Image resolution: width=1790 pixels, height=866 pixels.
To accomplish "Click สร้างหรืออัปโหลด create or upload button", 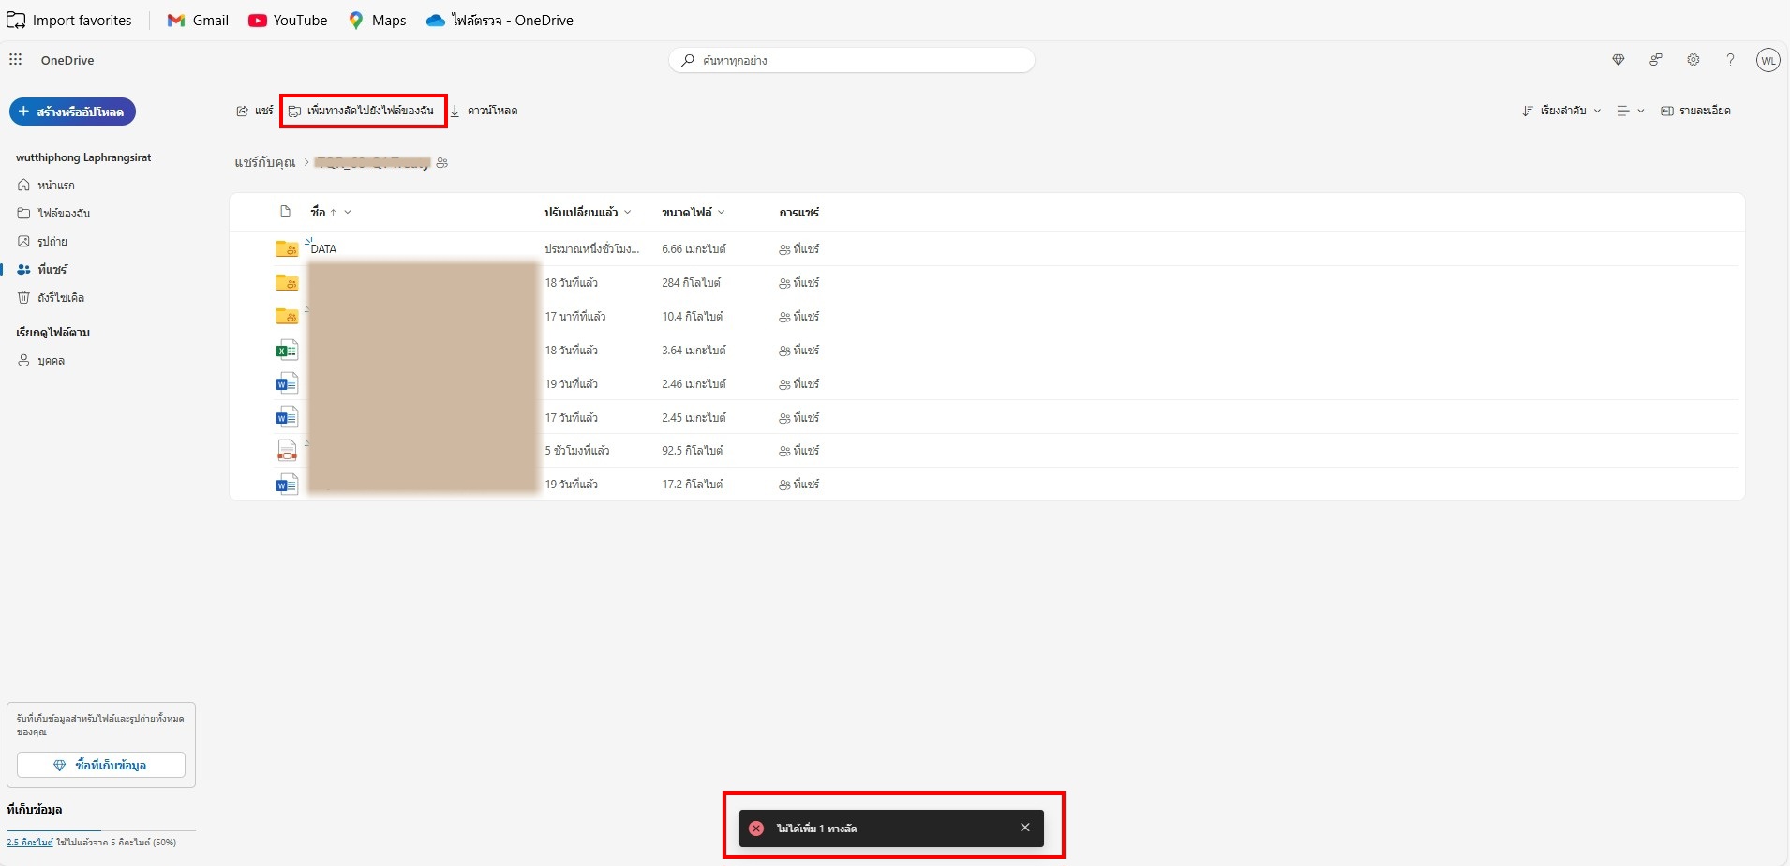I will (72, 112).
